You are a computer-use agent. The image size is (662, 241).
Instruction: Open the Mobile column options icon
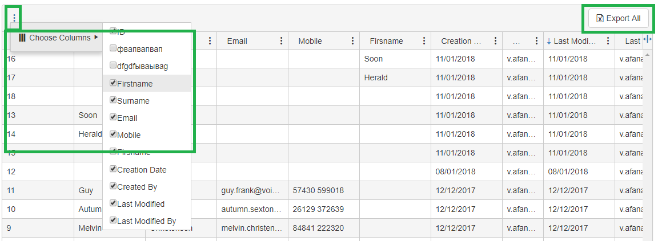[x=352, y=41]
